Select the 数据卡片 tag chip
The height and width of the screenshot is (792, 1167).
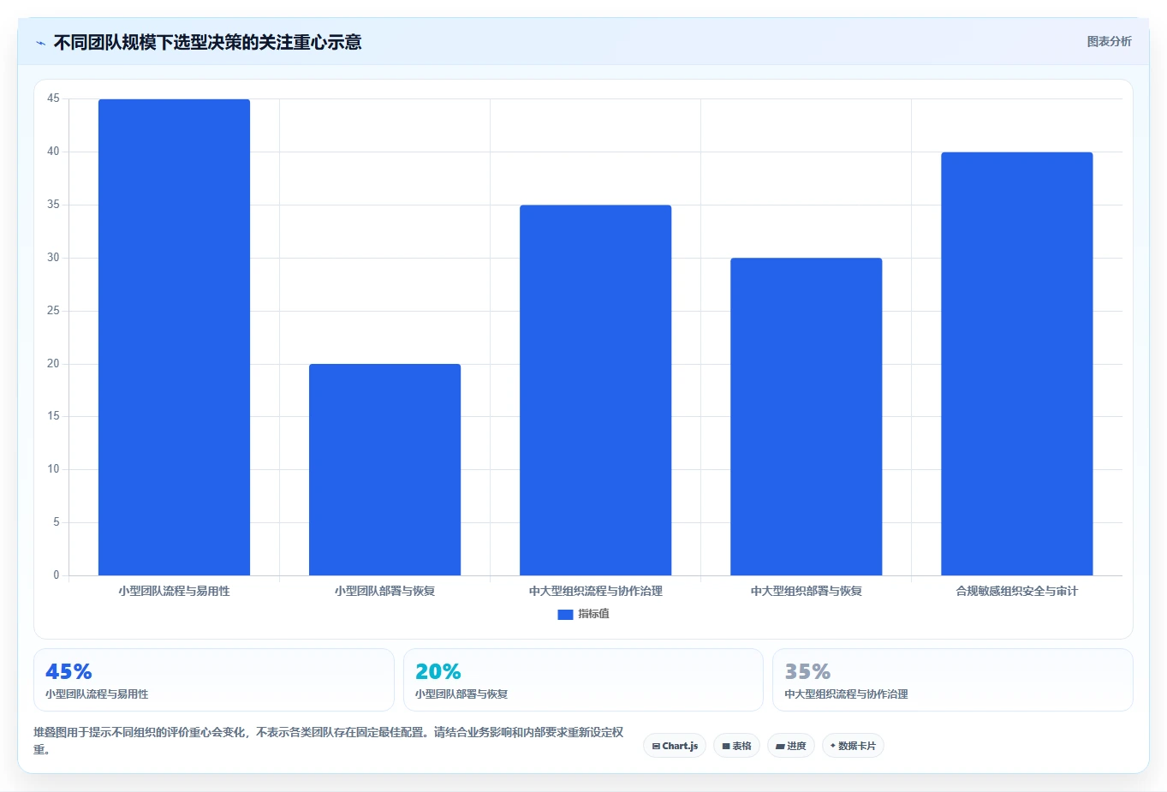pyautogui.click(x=853, y=746)
